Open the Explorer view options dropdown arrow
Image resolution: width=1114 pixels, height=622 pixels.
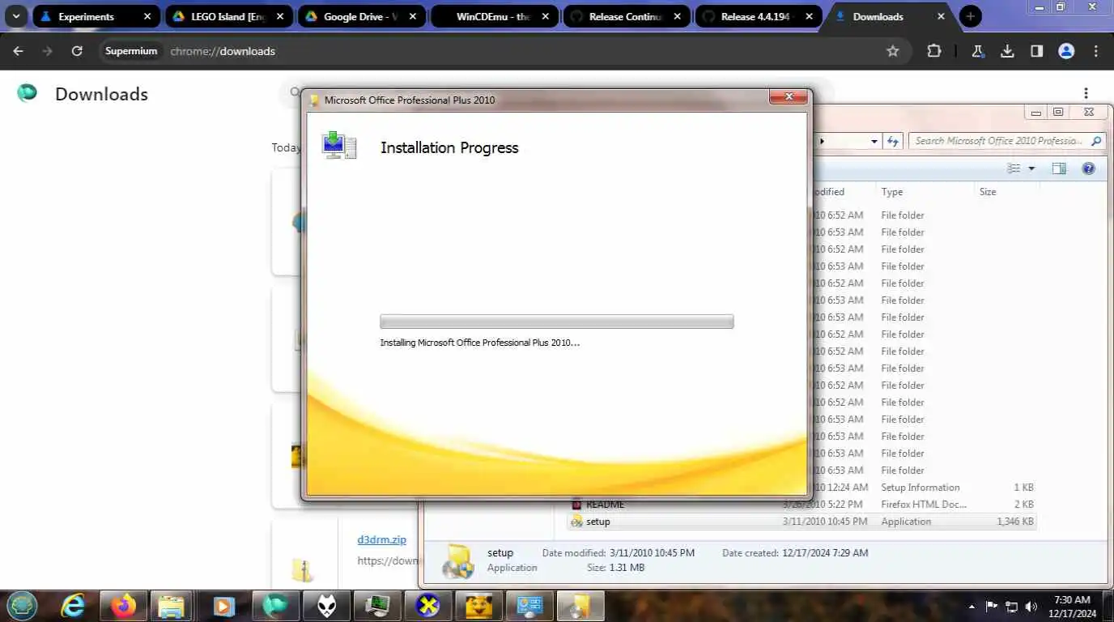point(1031,168)
